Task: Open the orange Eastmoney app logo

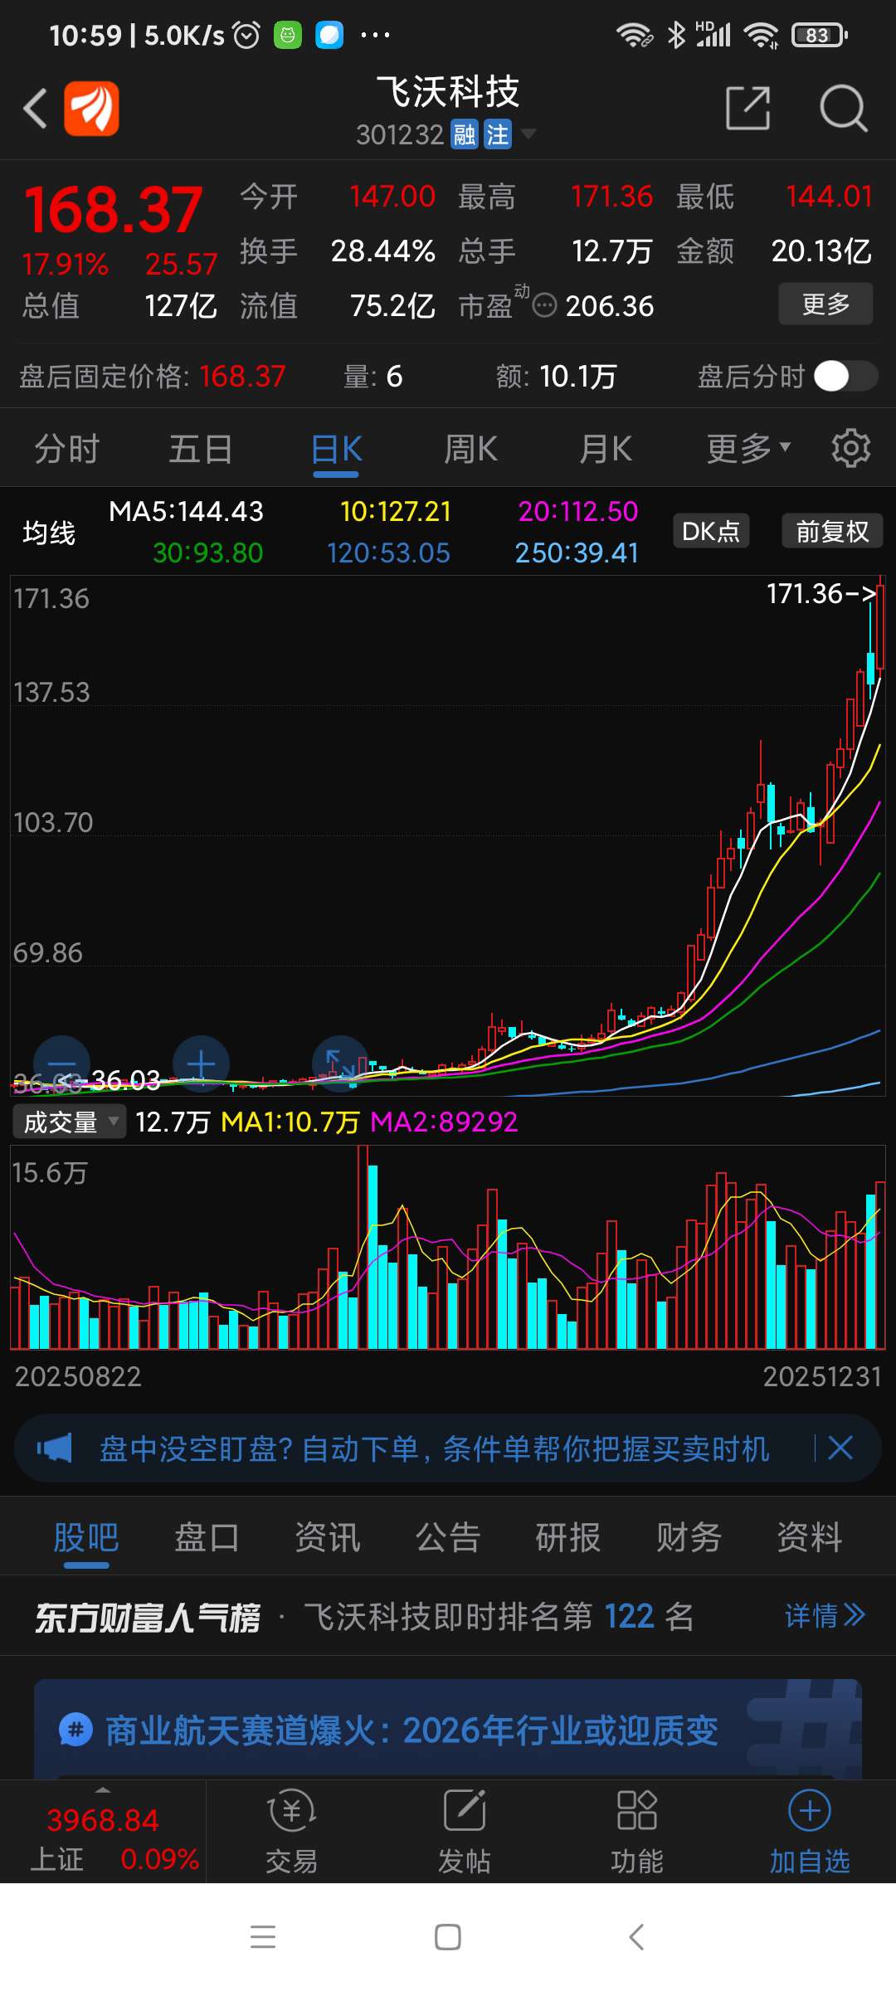Action: [91, 109]
